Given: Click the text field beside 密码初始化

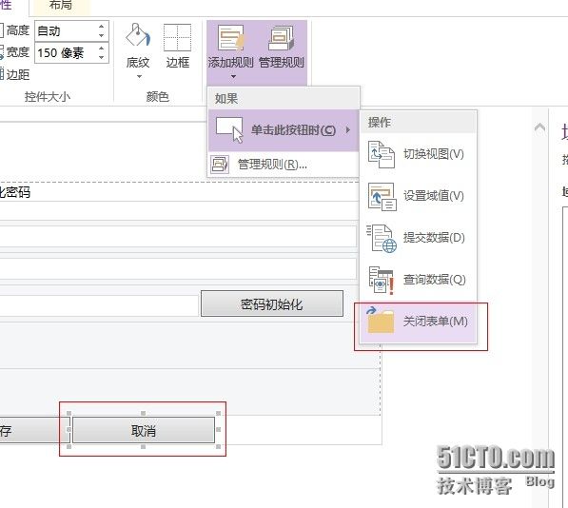Looking at the screenshot, I should coord(99,305).
